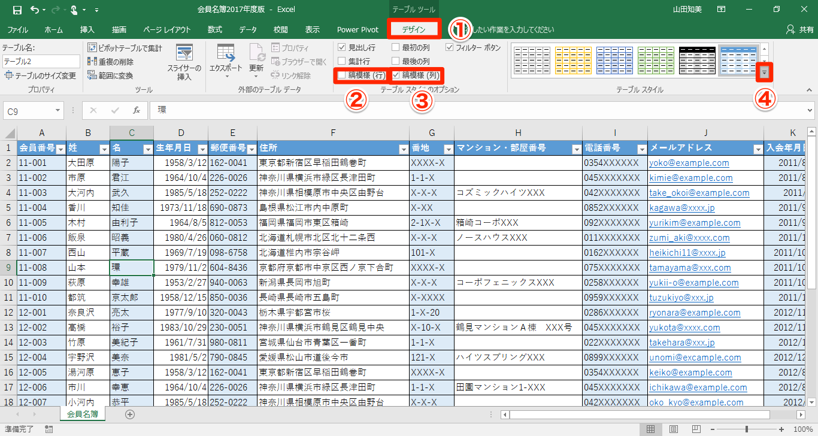This screenshot has height=436, width=818.
Task: Expand the formula bar
Action: click(x=810, y=111)
